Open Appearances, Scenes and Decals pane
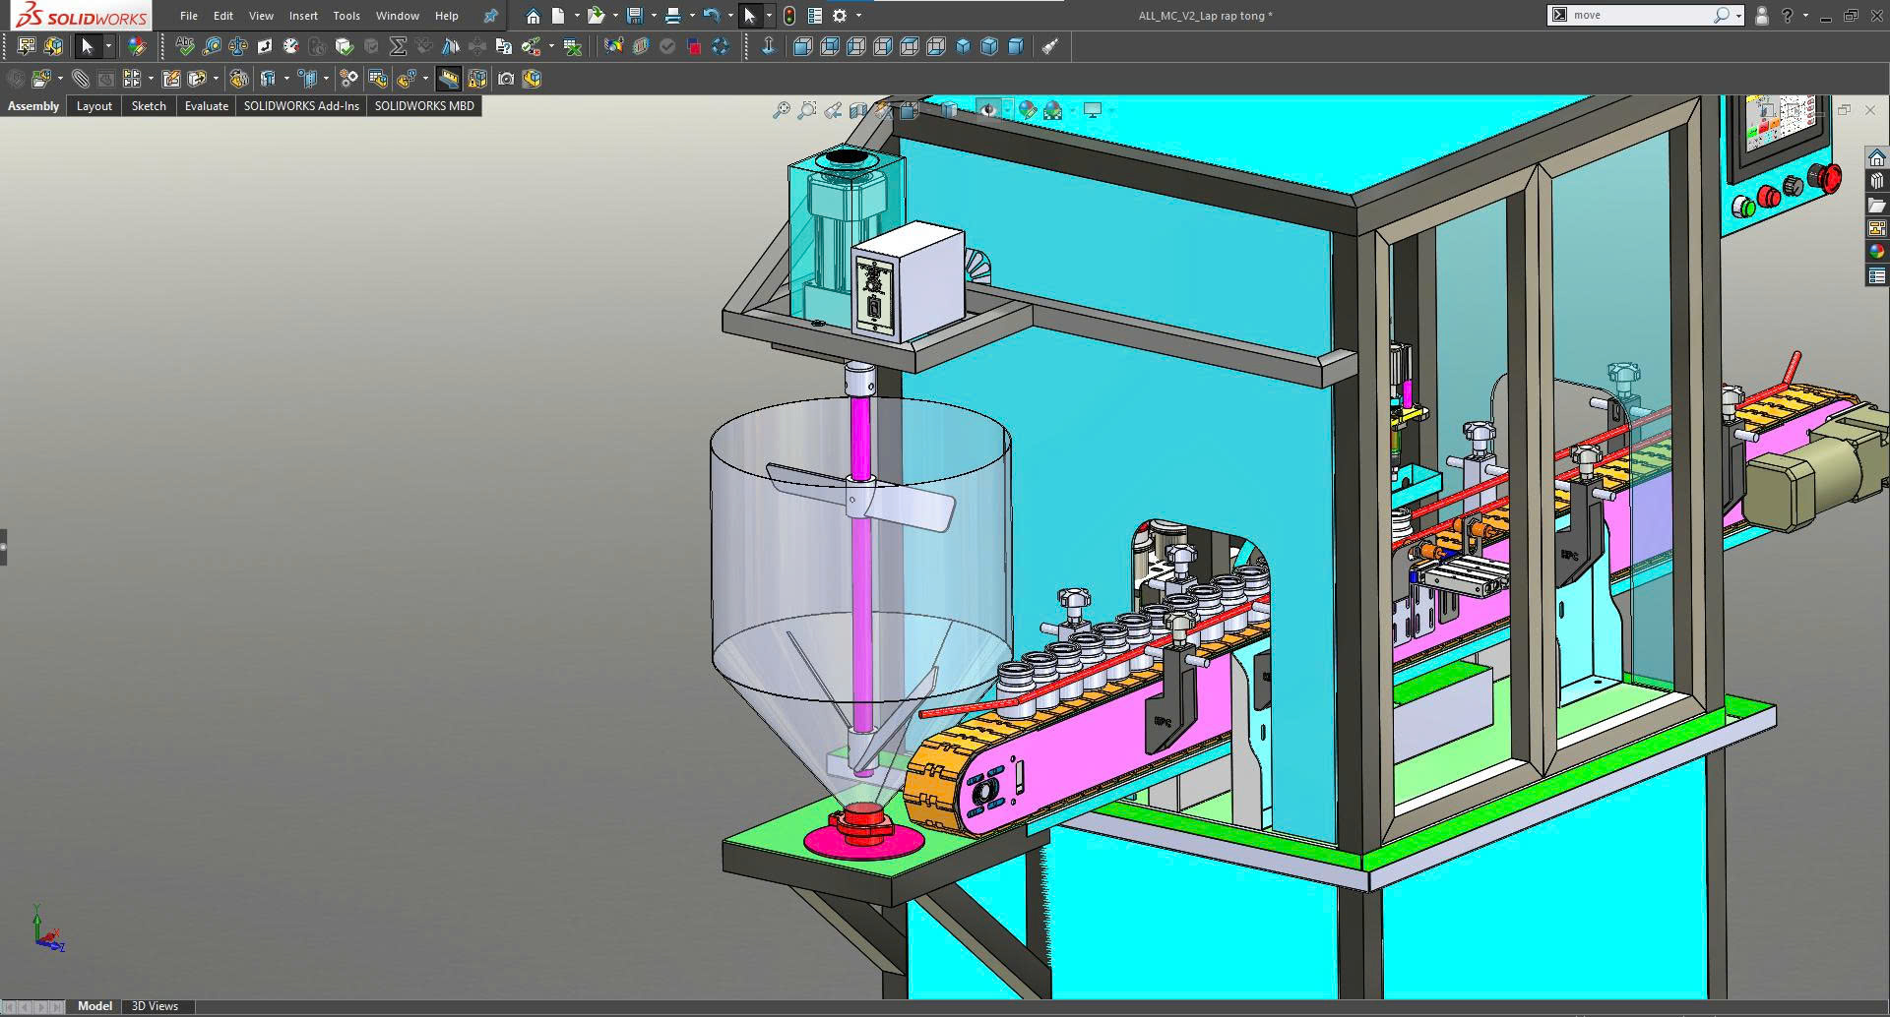Image resolution: width=1890 pixels, height=1017 pixels. tap(1877, 252)
